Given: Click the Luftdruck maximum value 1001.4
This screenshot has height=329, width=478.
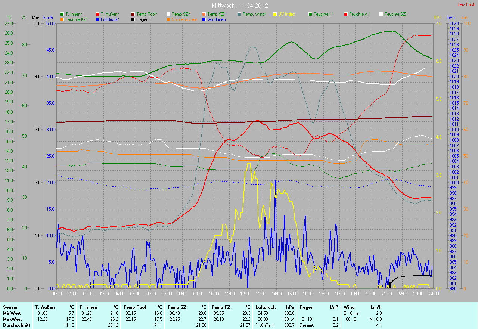Looking at the screenshot, I should coord(288,319).
